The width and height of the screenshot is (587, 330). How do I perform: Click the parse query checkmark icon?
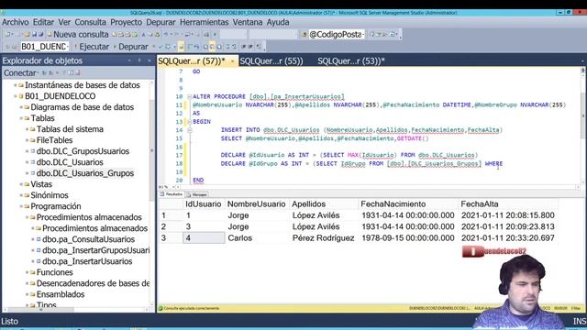click(x=161, y=47)
